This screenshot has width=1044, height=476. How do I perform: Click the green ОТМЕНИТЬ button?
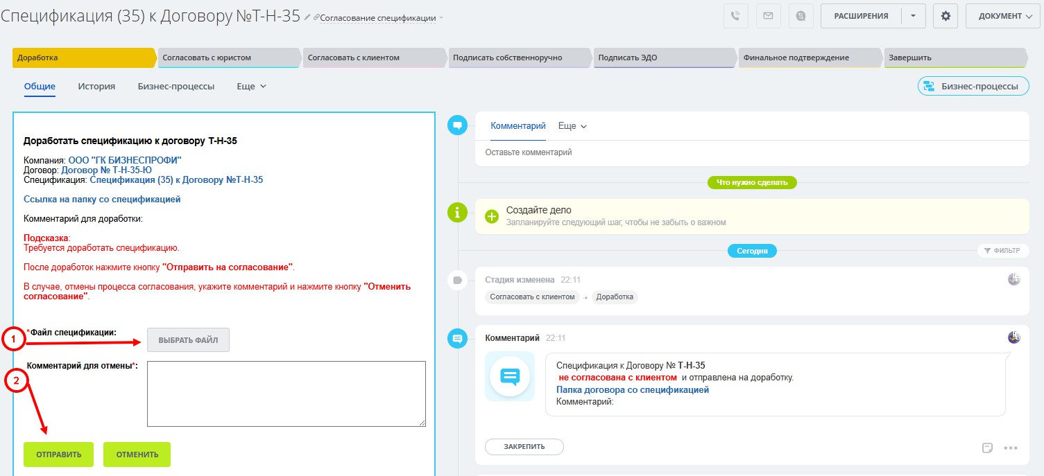tap(137, 455)
